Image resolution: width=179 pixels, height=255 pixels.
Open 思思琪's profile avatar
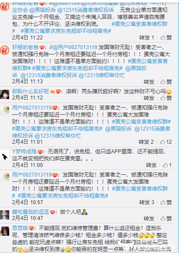(4, 231)
